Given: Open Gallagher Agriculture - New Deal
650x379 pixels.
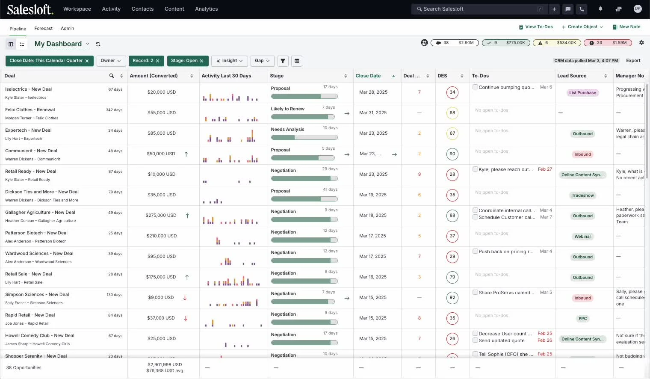Looking at the screenshot, I should (x=40, y=213).
